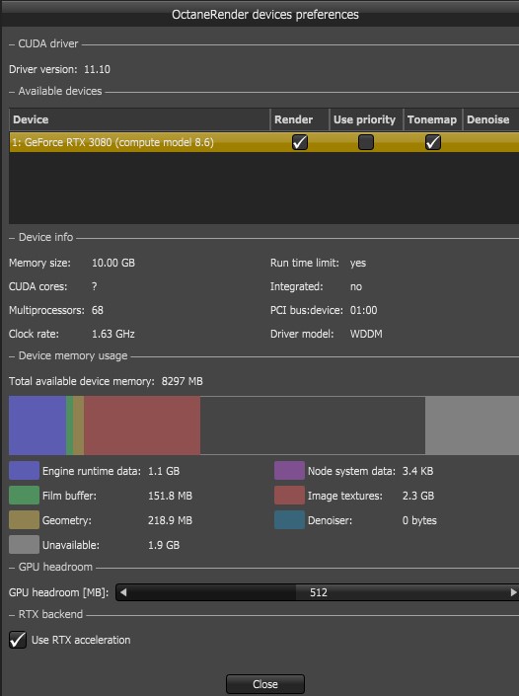Click the Unavailable gray color swatch
This screenshot has height=696, width=519.
pos(24,545)
